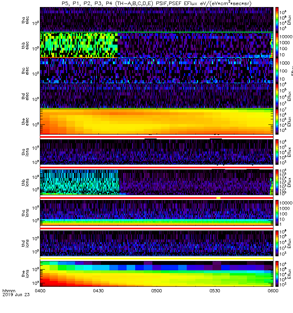The image size is (293, 313).
Task: Click the color bar beside thc ions
Action: [x=277, y=213]
